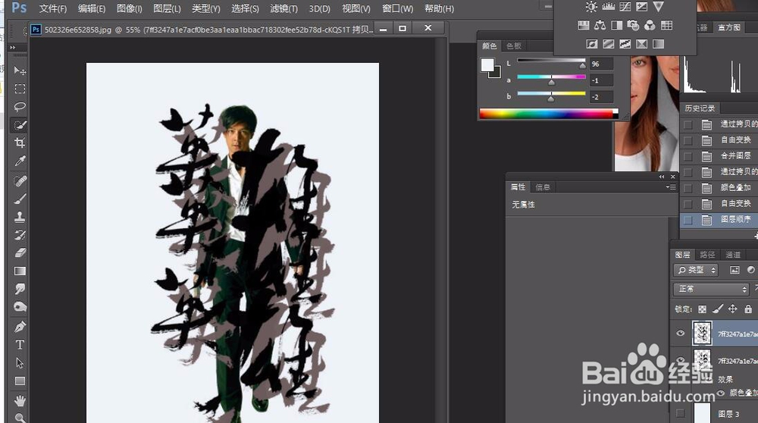Add a Black & White adjustment

(x=617, y=25)
